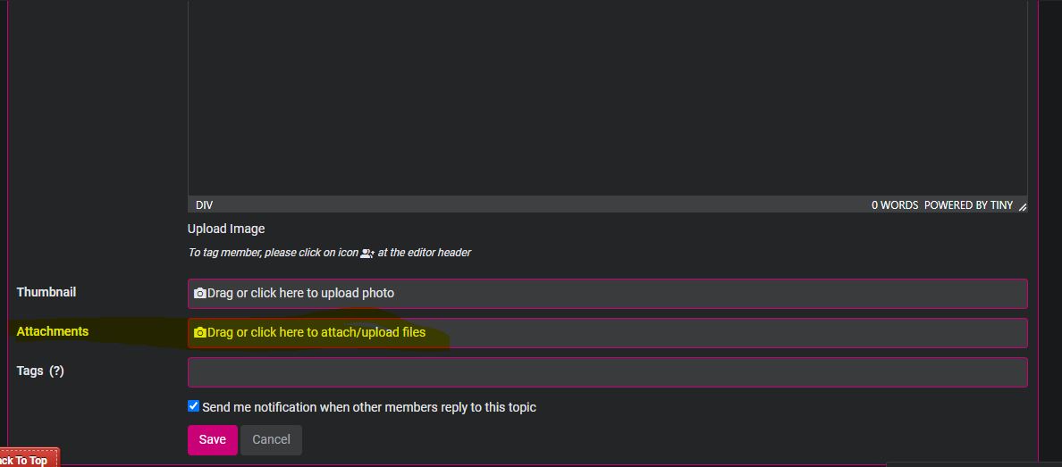Click the 0 WORDS word count
Screen dimensions: 1062x467
point(895,205)
